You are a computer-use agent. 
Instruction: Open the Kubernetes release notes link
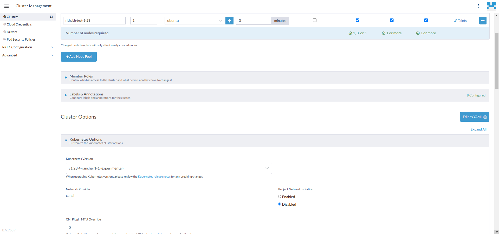(x=154, y=177)
